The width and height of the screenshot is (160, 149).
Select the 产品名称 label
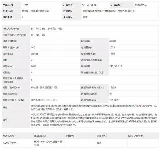[x=116, y=5]
